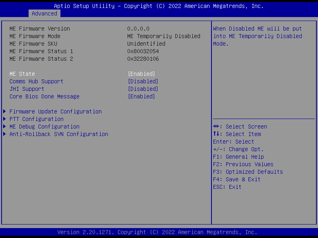Toggle ME State [Enabled] value
Screen dimensions: 318x238
click(142, 74)
